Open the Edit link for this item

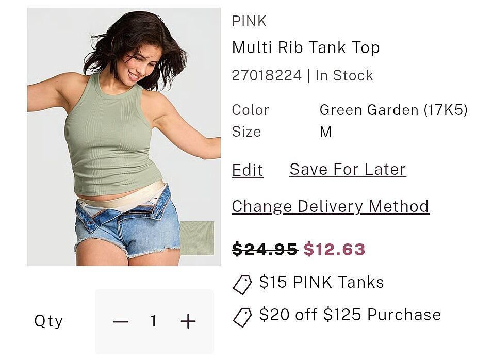pos(248,170)
